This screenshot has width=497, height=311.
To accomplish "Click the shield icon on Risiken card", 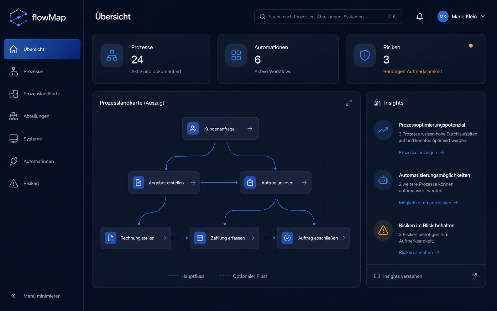I will [x=365, y=55].
